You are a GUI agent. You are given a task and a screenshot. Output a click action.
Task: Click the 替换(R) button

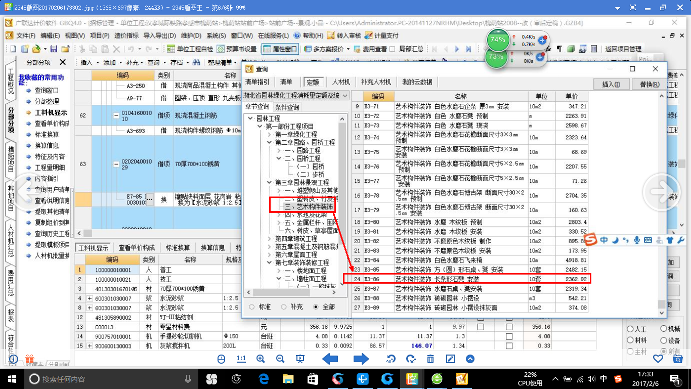point(650,84)
